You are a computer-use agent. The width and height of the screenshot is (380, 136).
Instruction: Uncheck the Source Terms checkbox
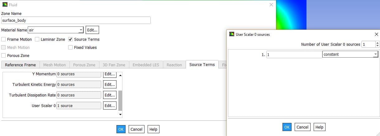coord(70,40)
